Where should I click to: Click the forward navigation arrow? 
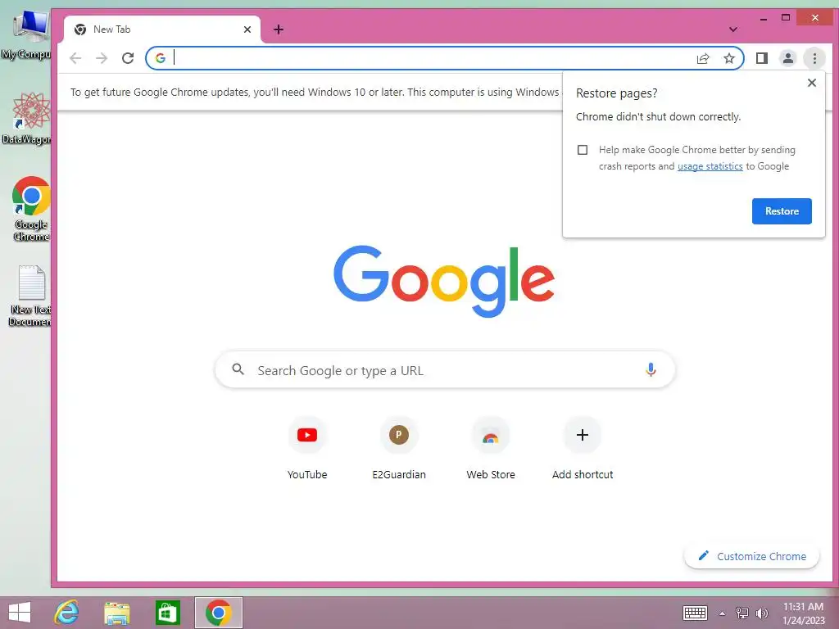coord(102,58)
